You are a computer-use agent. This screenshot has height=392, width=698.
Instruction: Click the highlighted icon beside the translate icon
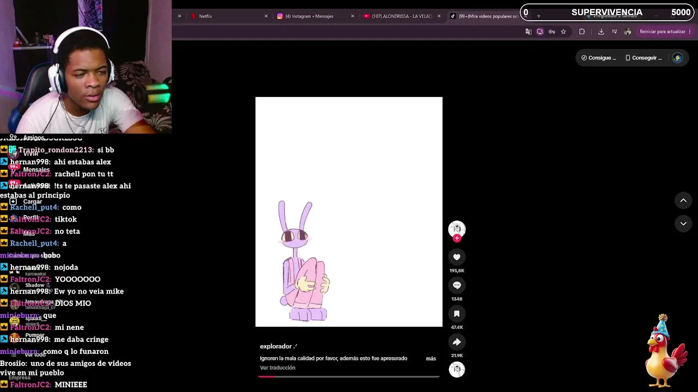tap(540, 32)
